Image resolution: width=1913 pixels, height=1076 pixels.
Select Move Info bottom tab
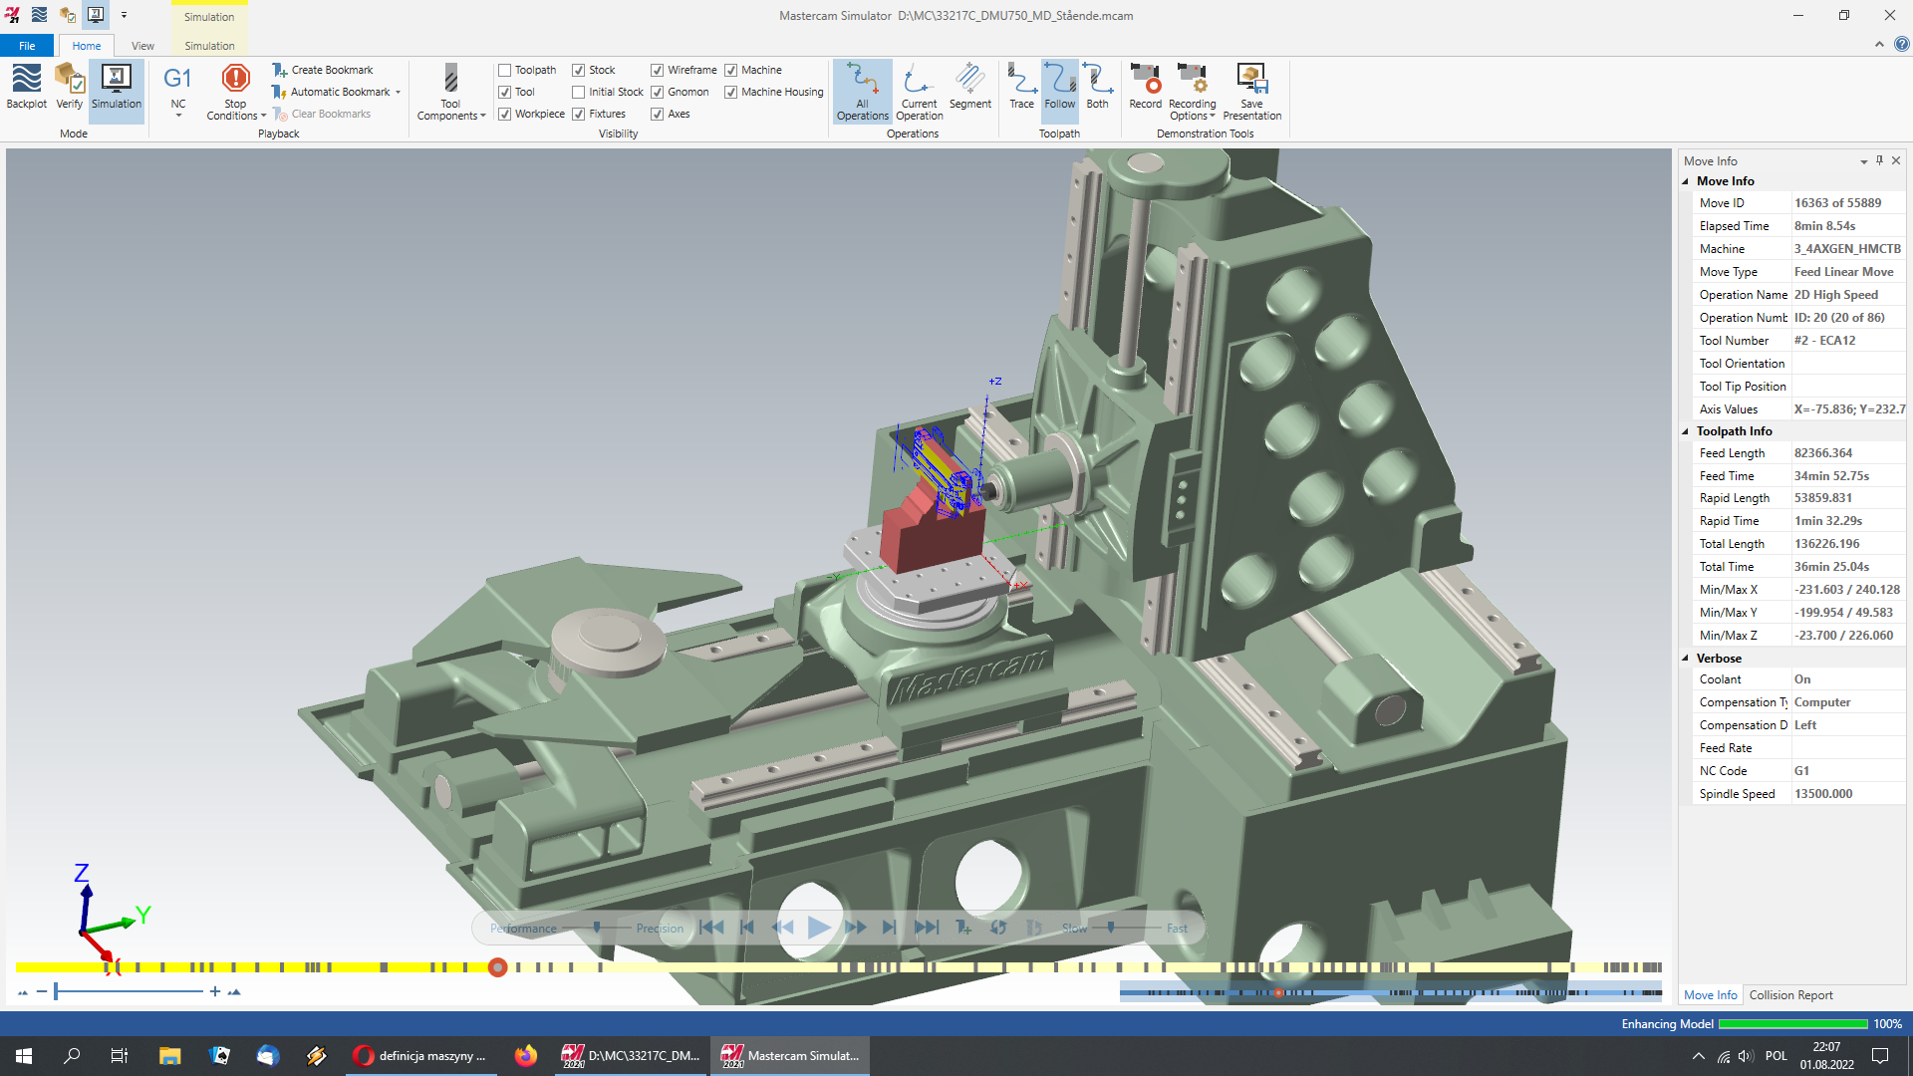click(1710, 995)
